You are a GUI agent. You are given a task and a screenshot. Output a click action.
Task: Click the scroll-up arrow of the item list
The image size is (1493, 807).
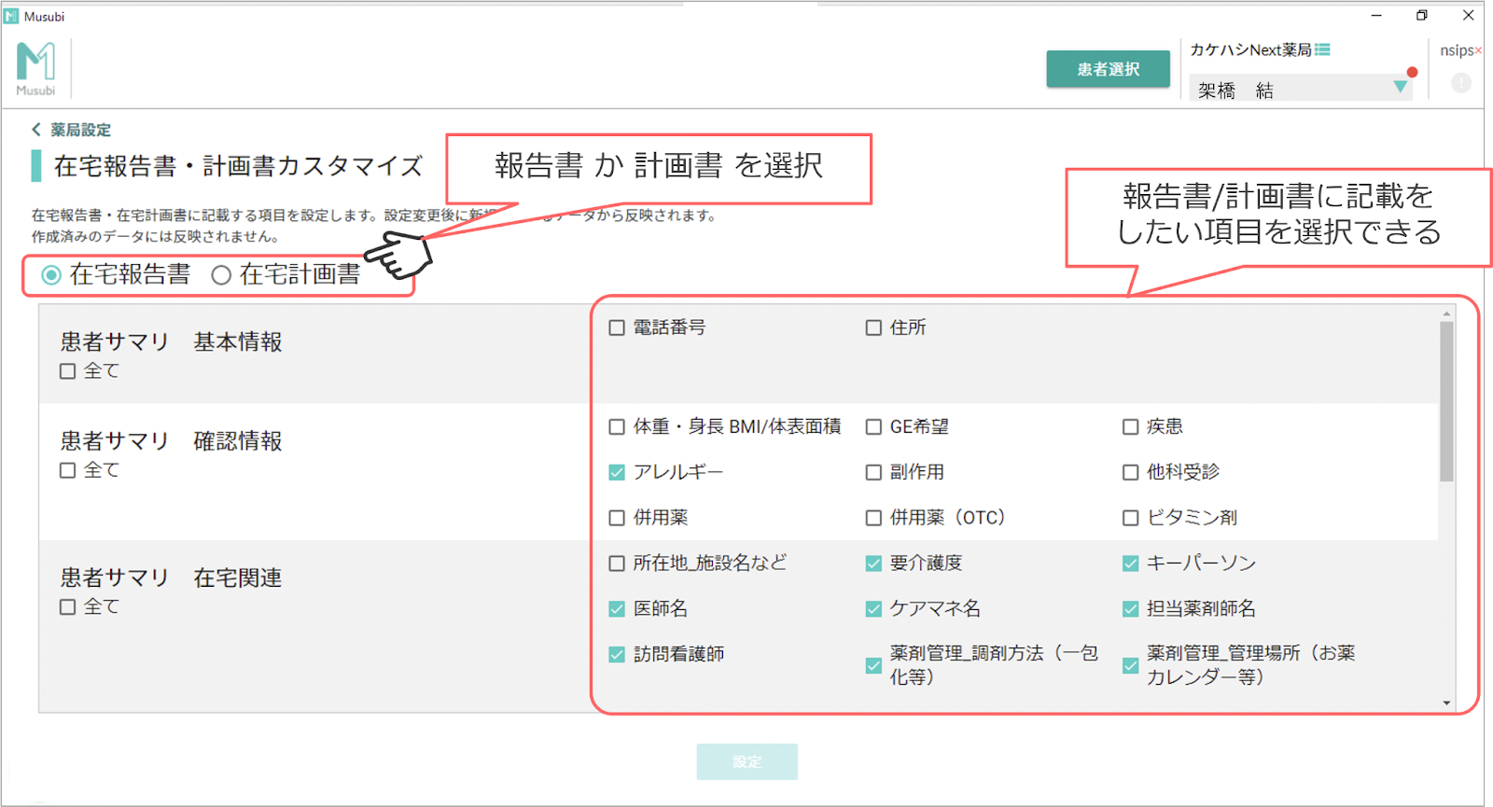click(x=1446, y=314)
